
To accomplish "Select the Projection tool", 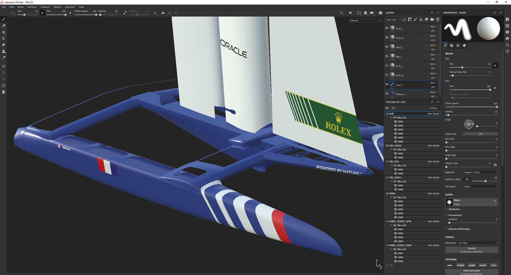I will pyautogui.click(x=4, y=32).
